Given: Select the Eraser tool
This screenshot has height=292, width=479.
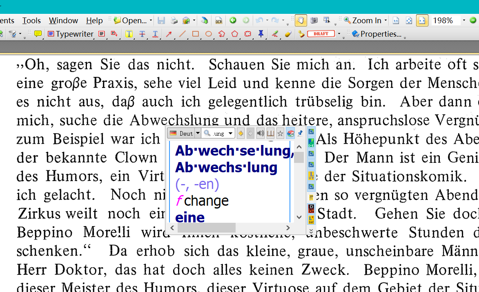Looking at the screenshot, I should click(288, 34).
